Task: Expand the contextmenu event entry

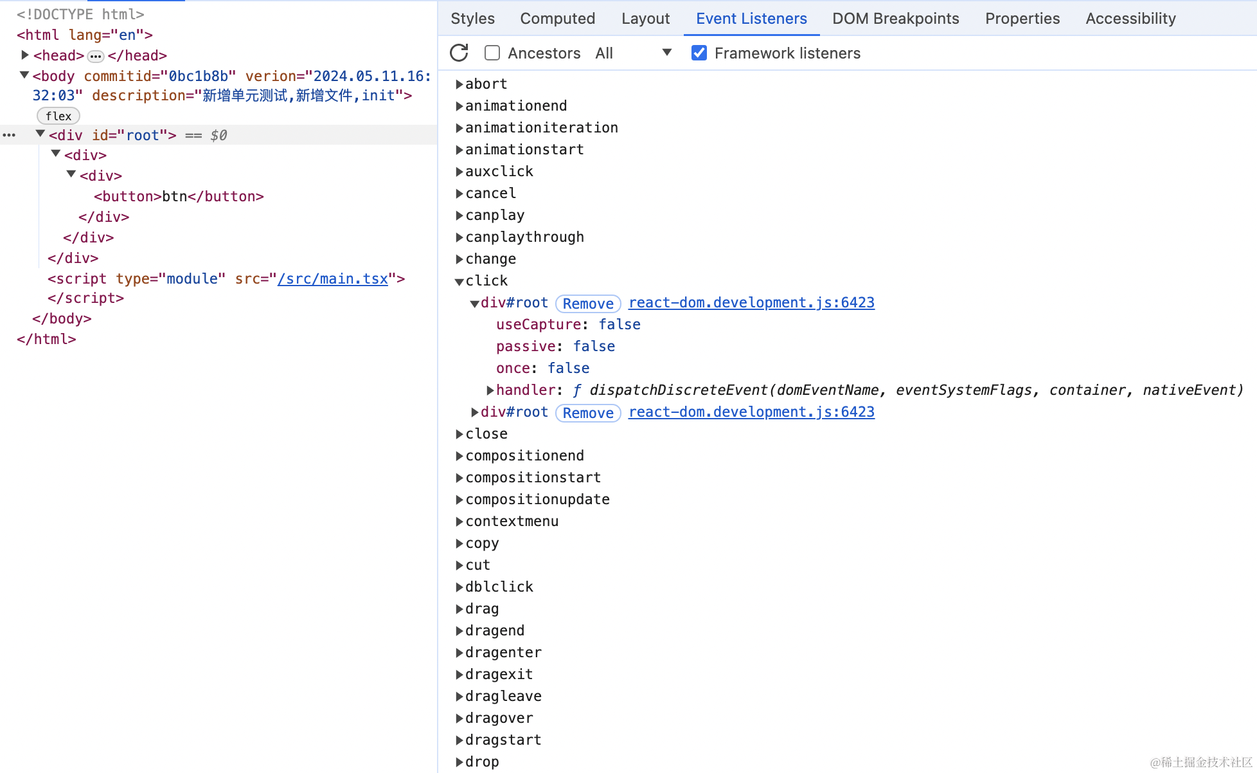Action: [459, 522]
